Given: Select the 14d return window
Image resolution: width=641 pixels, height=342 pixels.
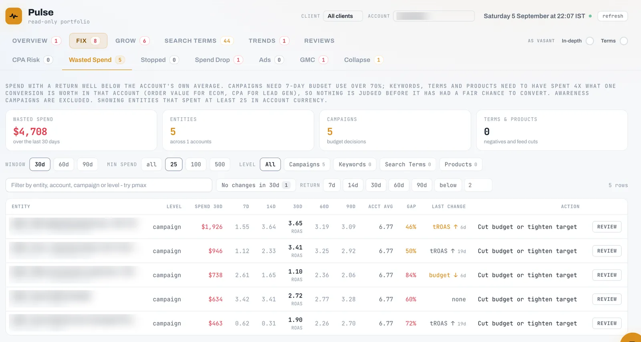Looking at the screenshot, I should 353,185.
